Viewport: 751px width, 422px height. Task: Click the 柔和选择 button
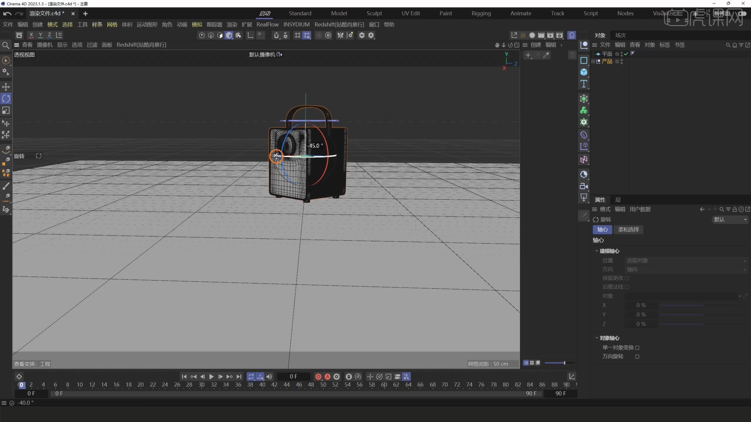(x=628, y=230)
